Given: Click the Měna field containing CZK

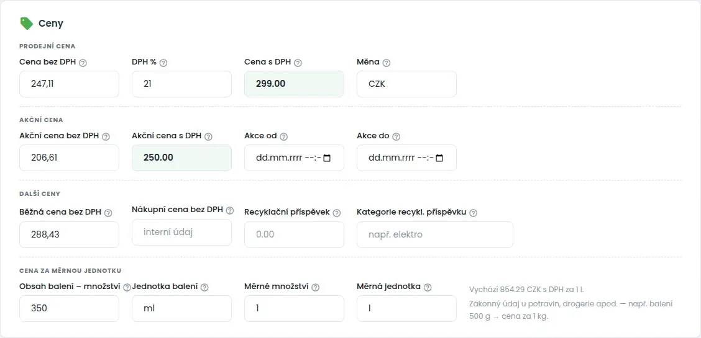Looking at the screenshot, I should pos(407,84).
